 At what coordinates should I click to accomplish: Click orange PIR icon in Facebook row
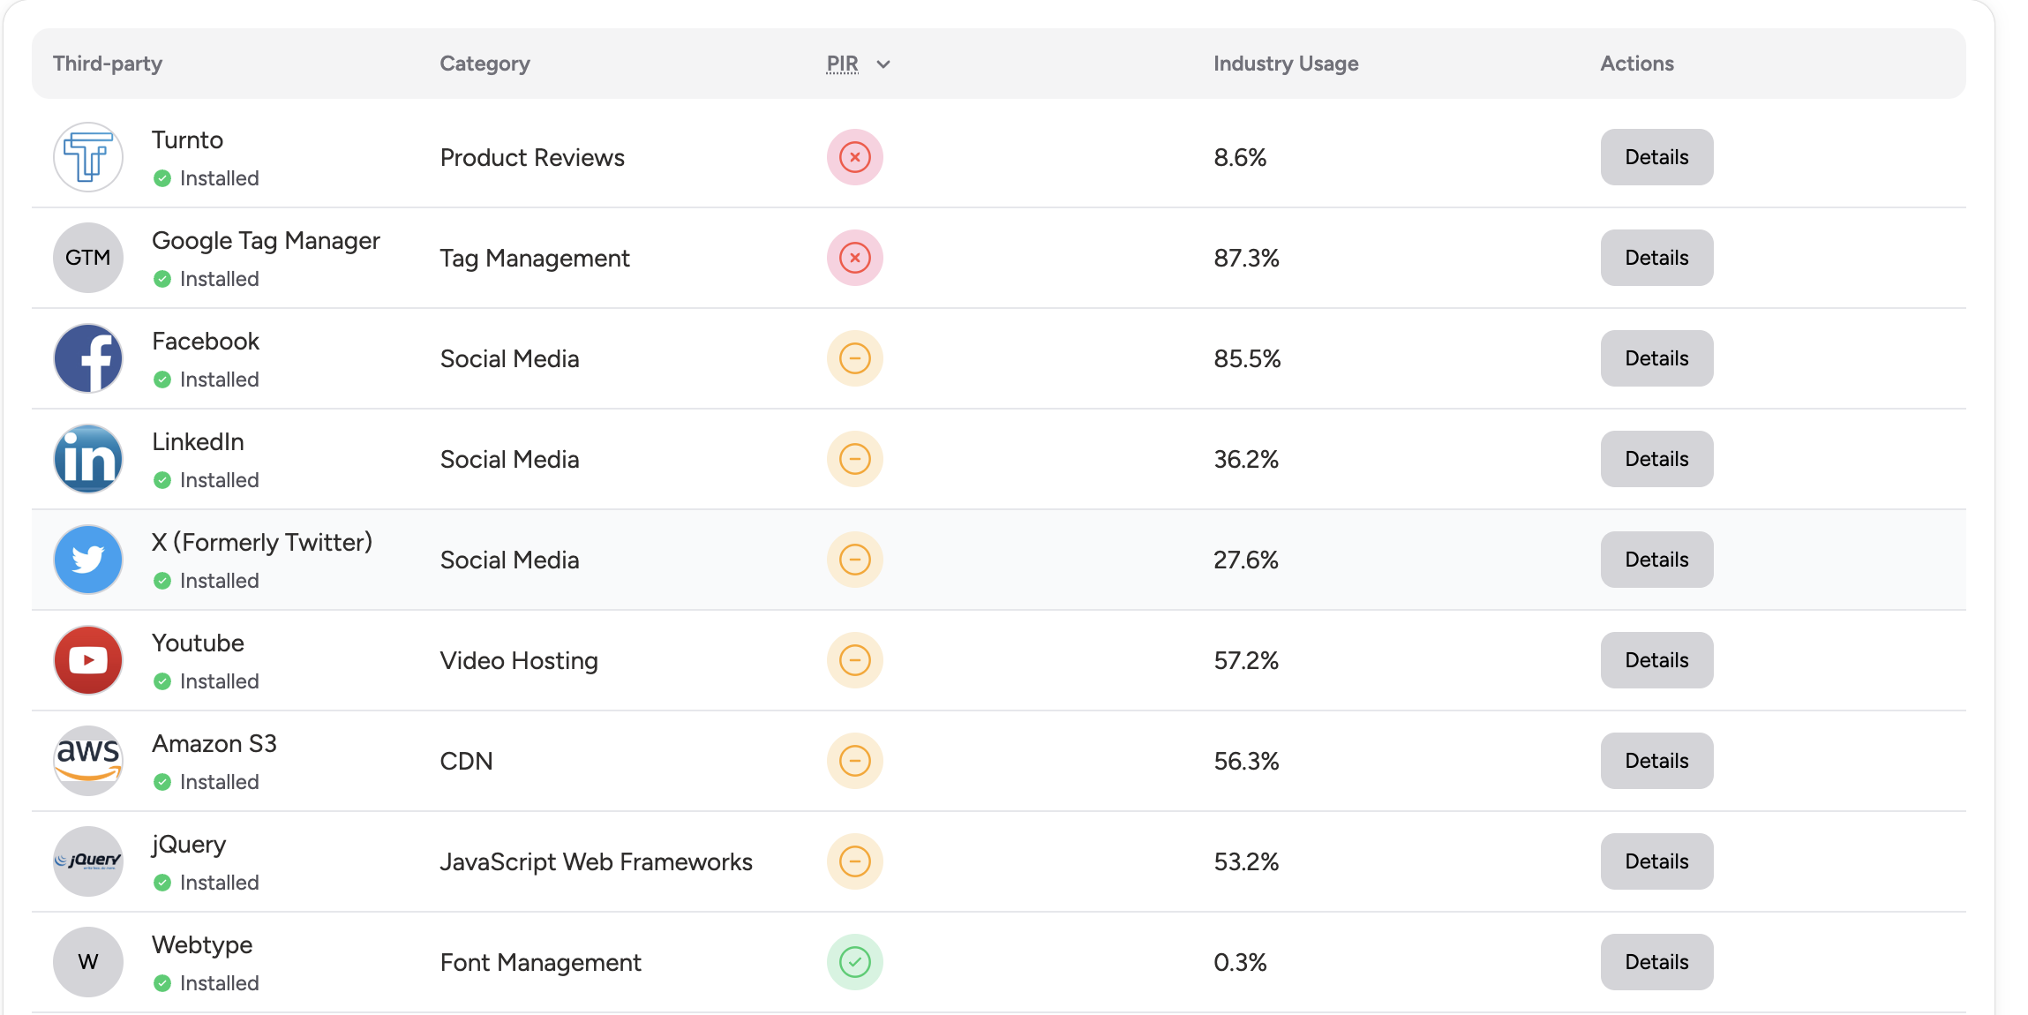(x=855, y=358)
